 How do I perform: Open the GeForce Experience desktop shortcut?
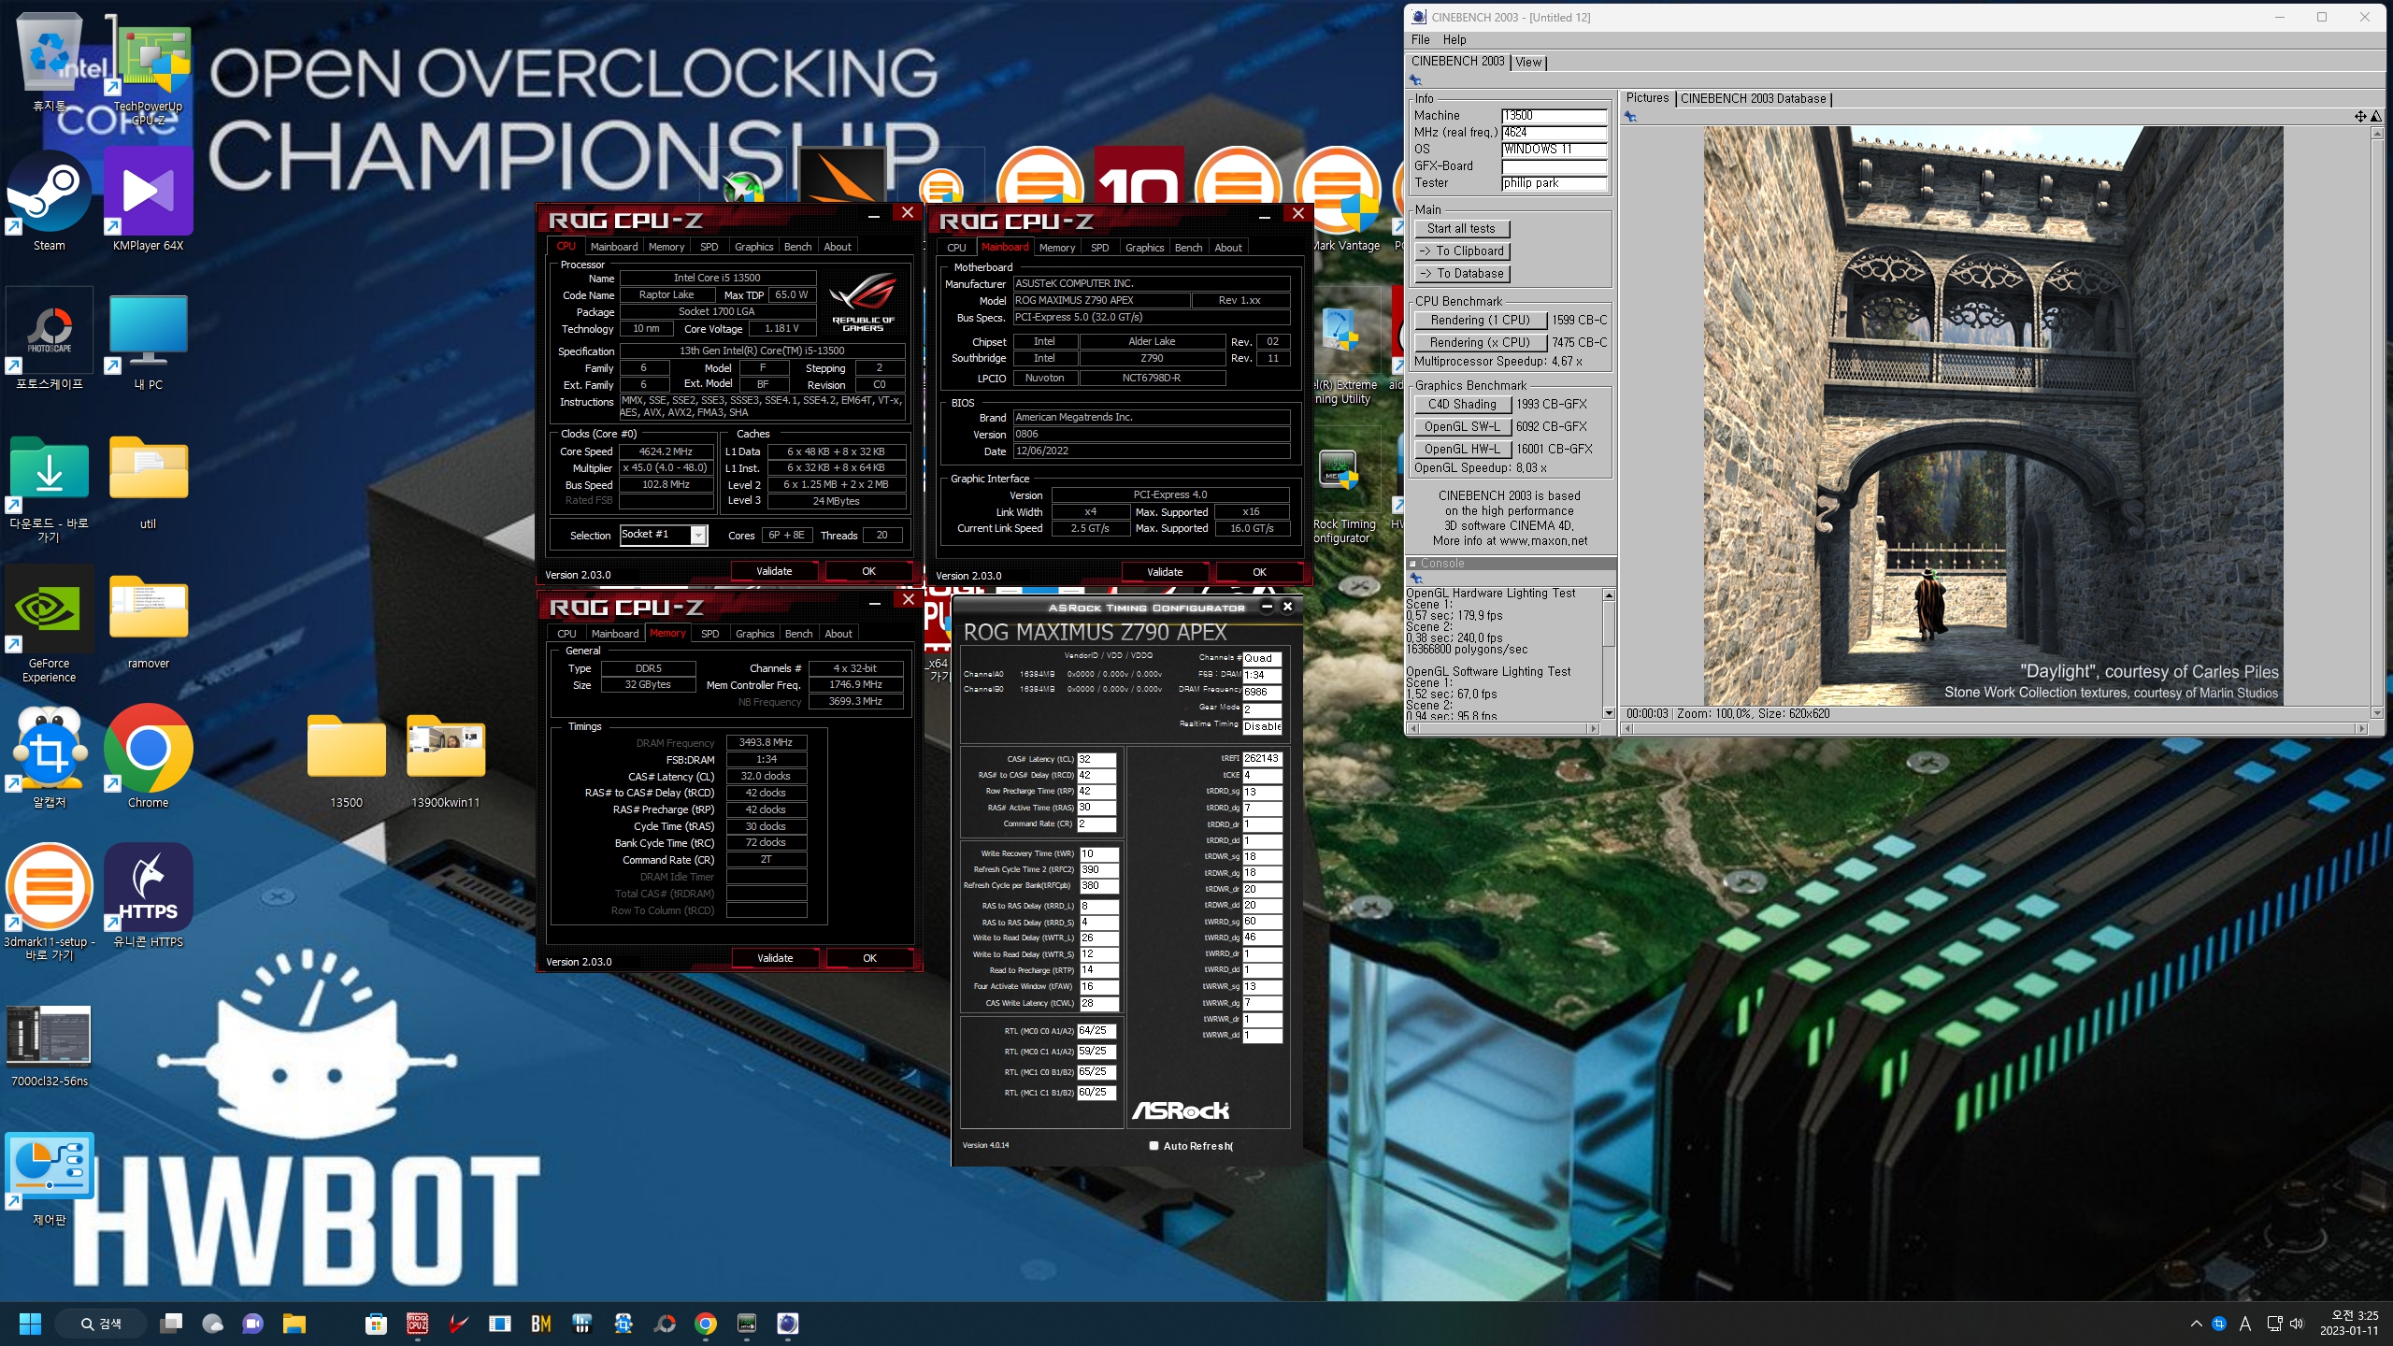50,624
